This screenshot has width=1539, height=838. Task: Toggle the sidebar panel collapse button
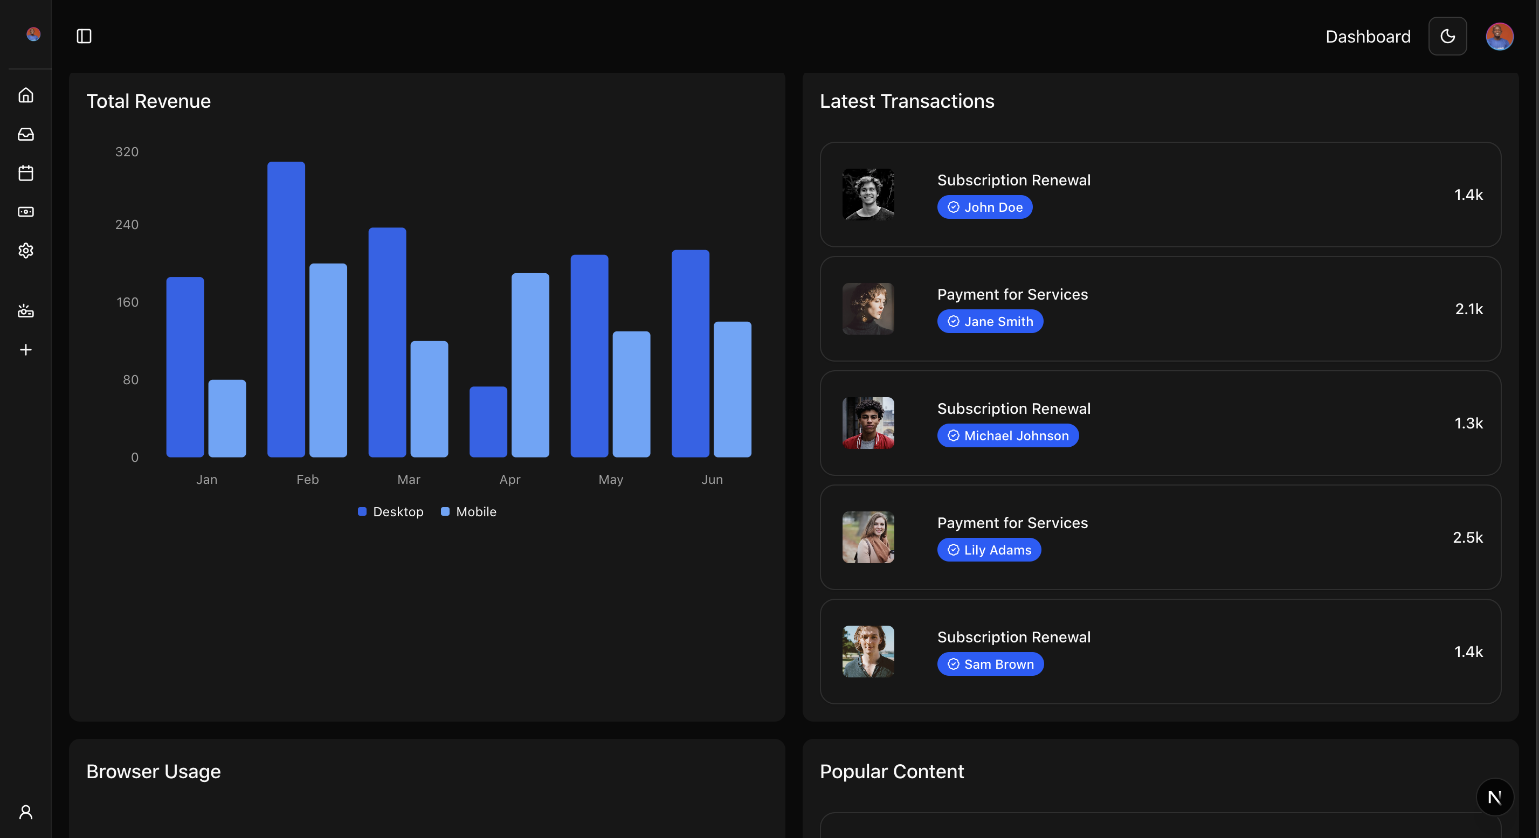click(84, 37)
